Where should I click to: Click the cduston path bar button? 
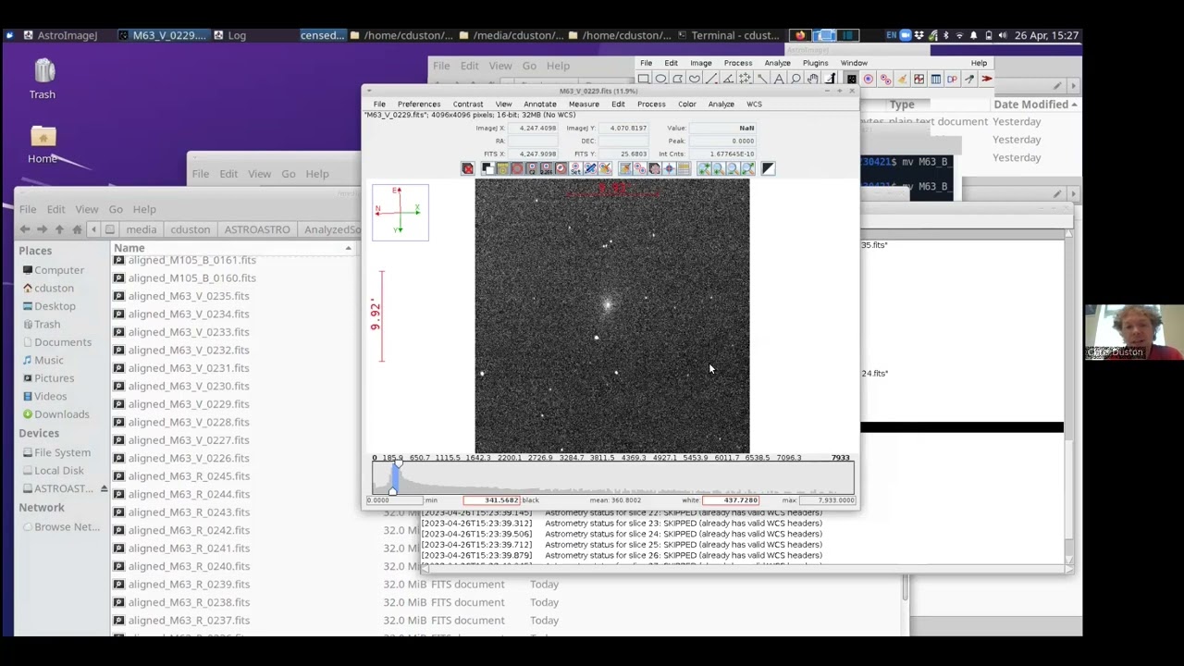point(190,229)
